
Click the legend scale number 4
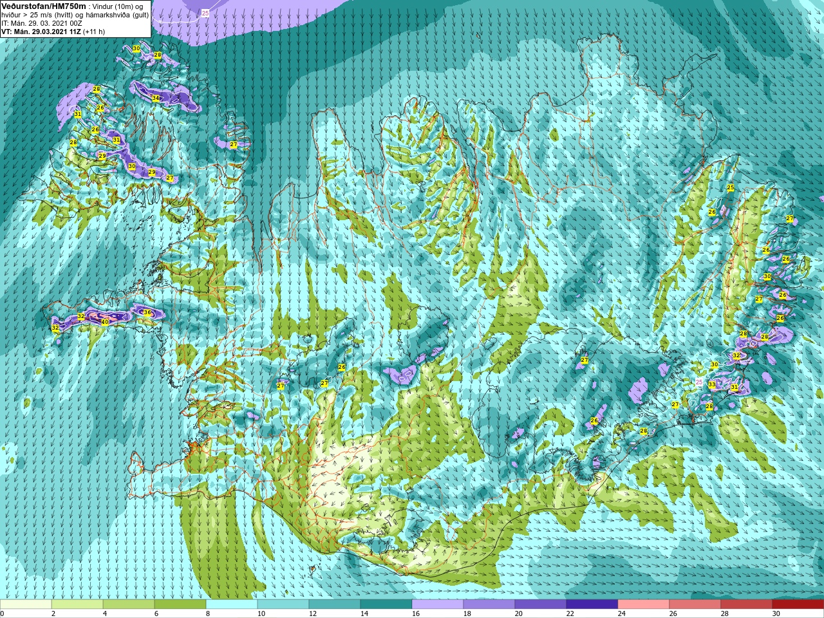pos(105,613)
